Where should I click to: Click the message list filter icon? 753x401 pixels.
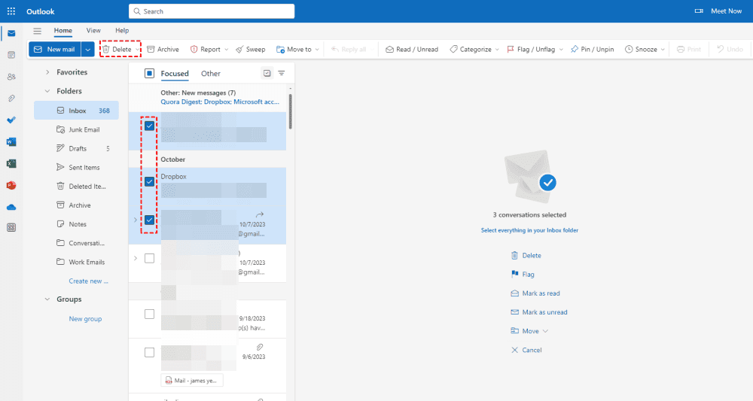282,74
